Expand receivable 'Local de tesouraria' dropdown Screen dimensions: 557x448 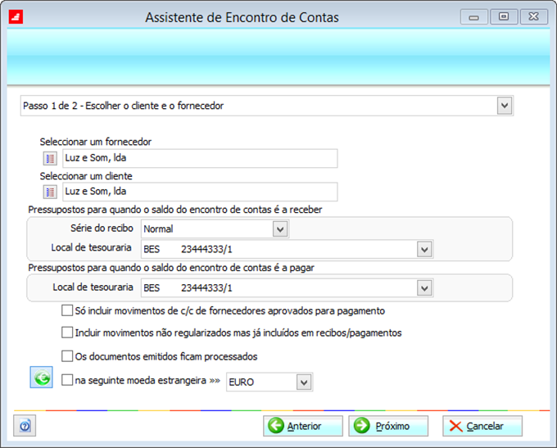click(424, 250)
